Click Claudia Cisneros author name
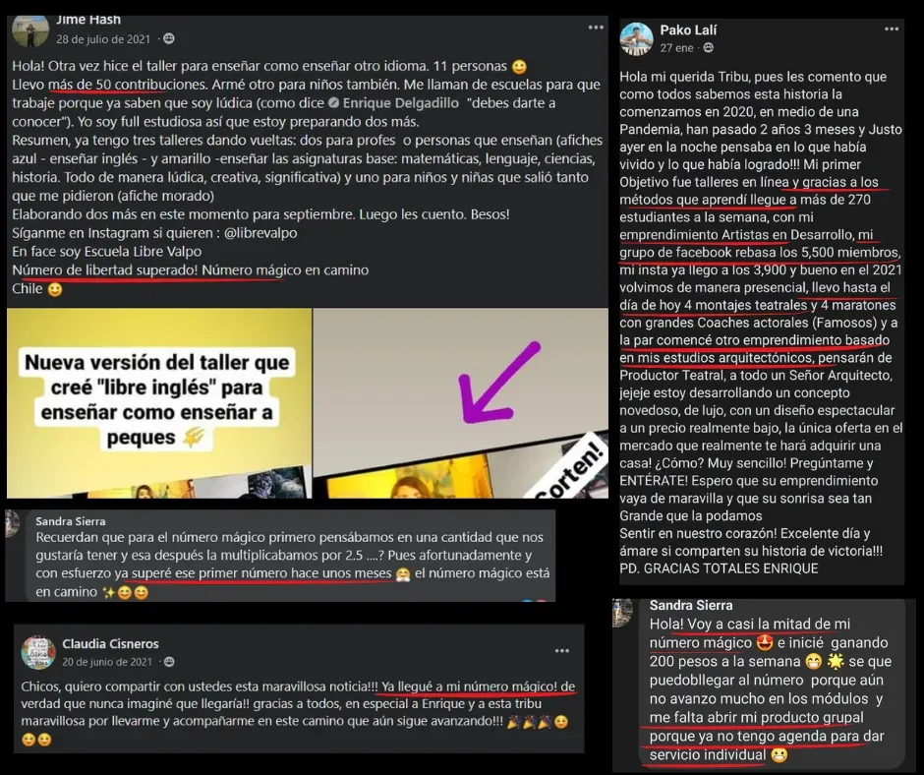This screenshot has width=924, height=775. pyautogui.click(x=110, y=643)
